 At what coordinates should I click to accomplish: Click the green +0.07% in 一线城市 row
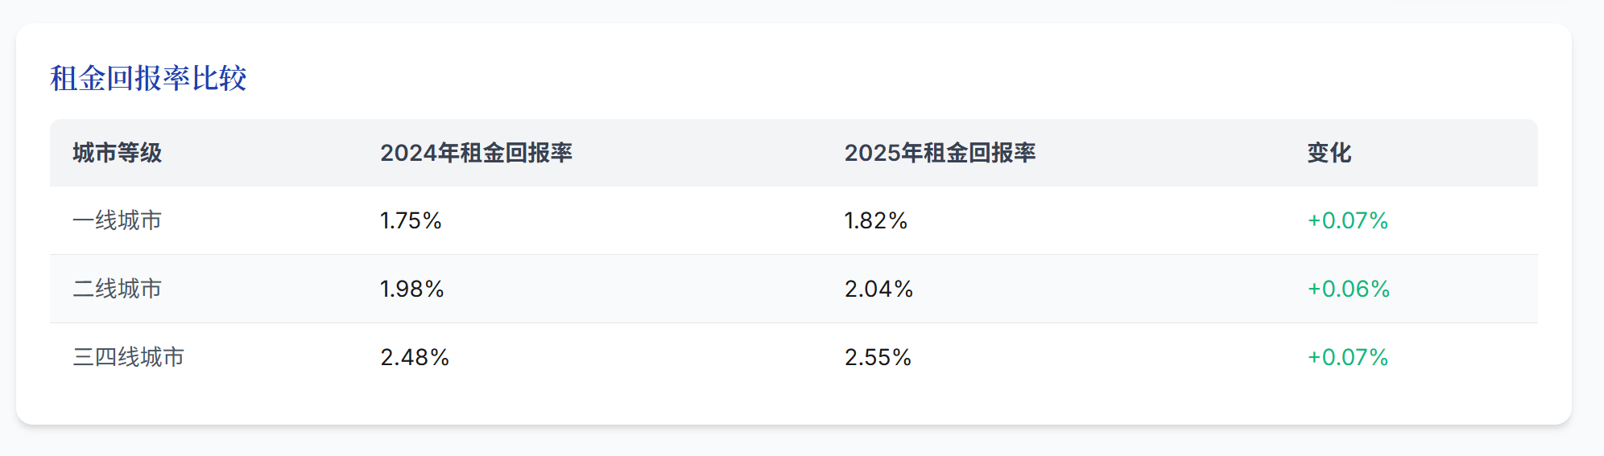click(x=1348, y=220)
